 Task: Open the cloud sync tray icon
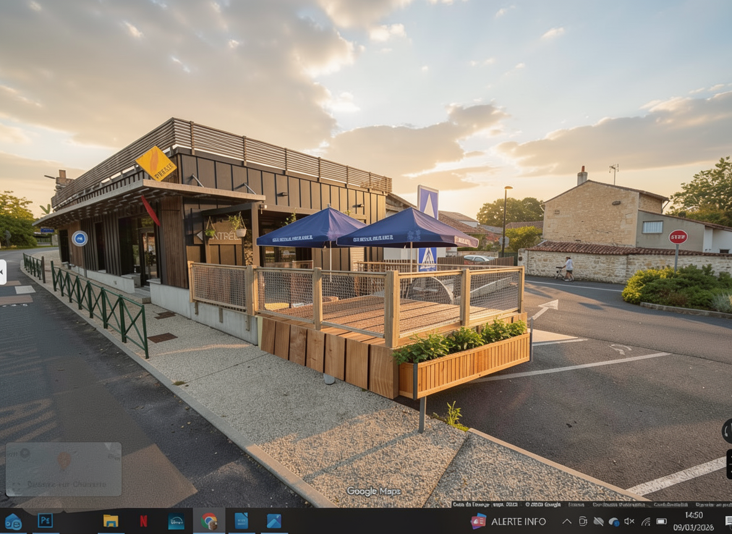pos(614,521)
